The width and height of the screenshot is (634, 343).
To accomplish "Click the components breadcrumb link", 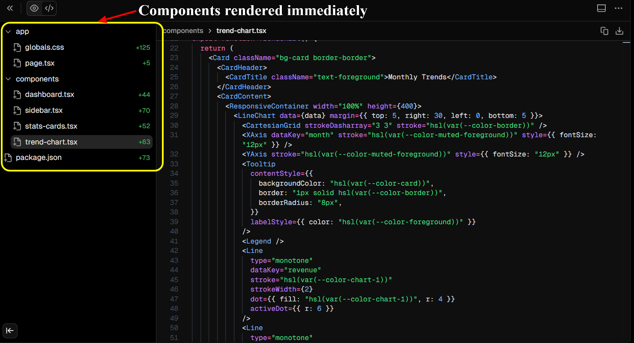I will pos(183,31).
